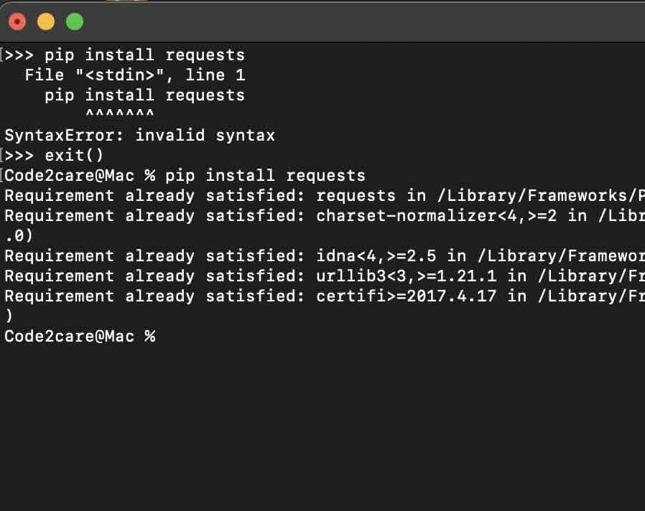Click the indented 'pip install requests' traceback line
This screenshot has width=645, height=511.
coord(144,95)
